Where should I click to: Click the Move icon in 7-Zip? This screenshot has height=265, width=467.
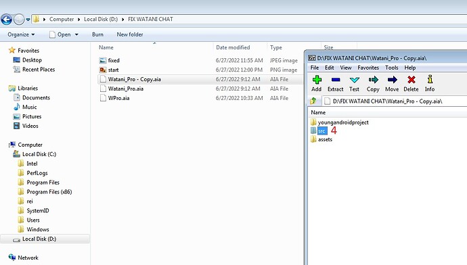392,80
